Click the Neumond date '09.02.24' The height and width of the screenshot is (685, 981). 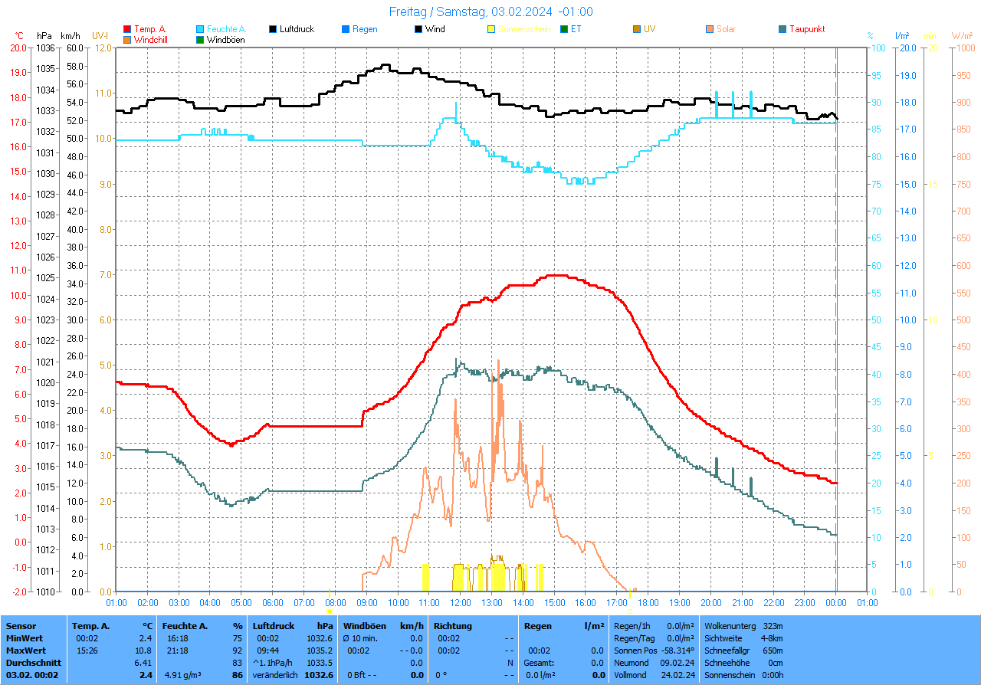[678, 663]
